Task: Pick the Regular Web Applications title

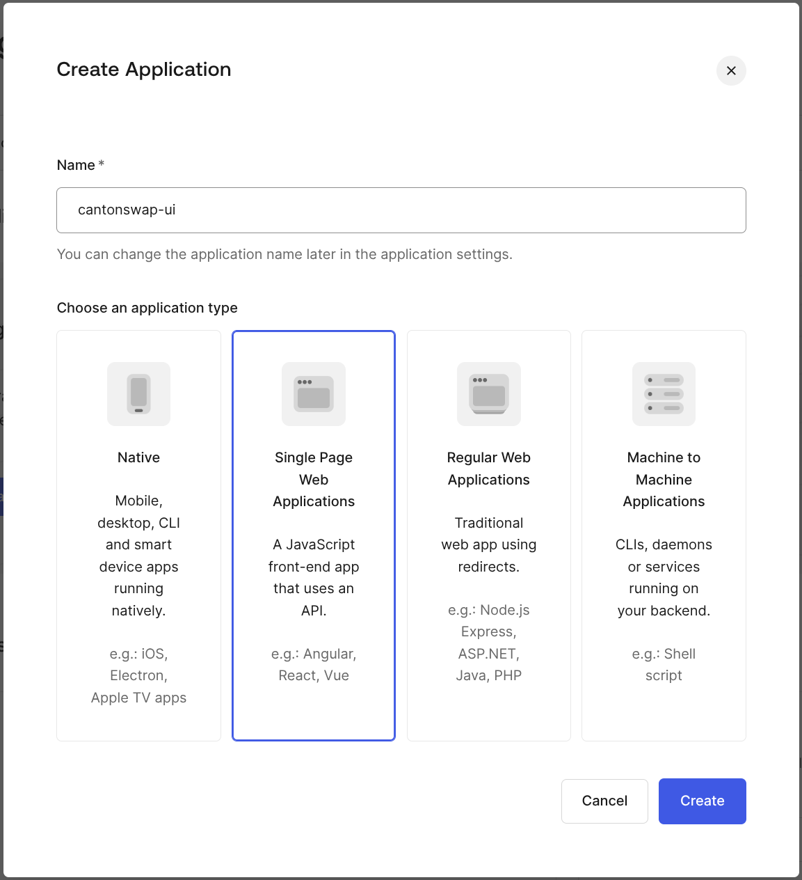Action: (489, 469)
